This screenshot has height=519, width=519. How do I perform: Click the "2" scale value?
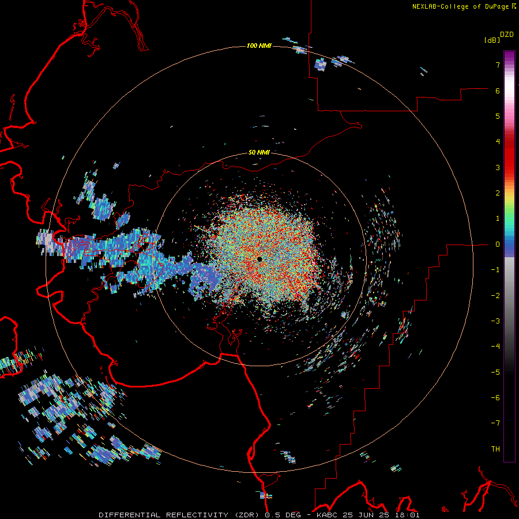[498, 193]
